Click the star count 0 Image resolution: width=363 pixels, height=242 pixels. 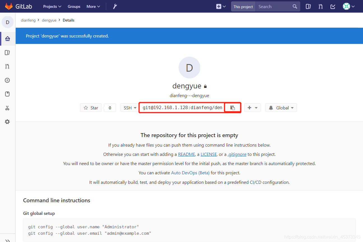[x=110, y=108]
